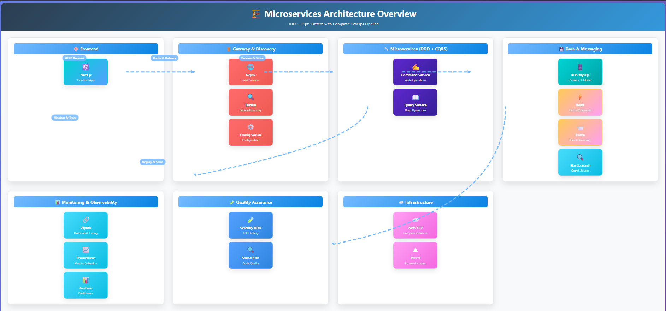Click the Nginx globe icon

click(251, 67)
